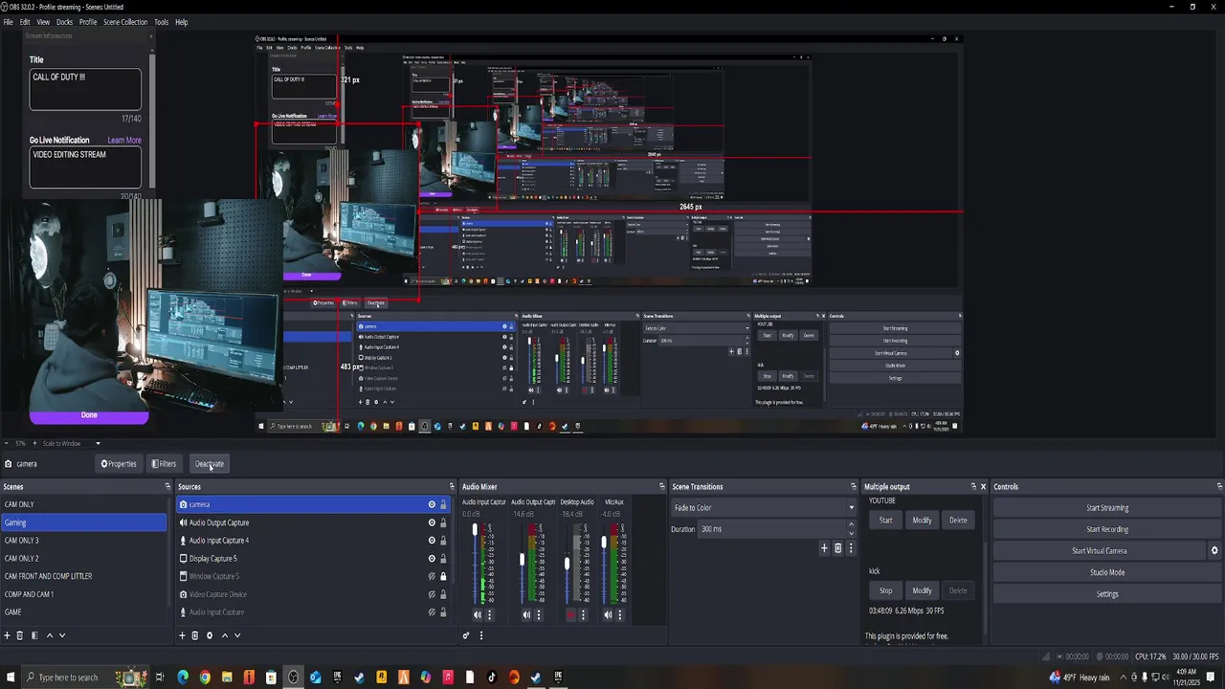Open Chrome from Windows taskbar
Viewport: 1225px width, 689px height.
pyautogui.click(x=205, y=678)
